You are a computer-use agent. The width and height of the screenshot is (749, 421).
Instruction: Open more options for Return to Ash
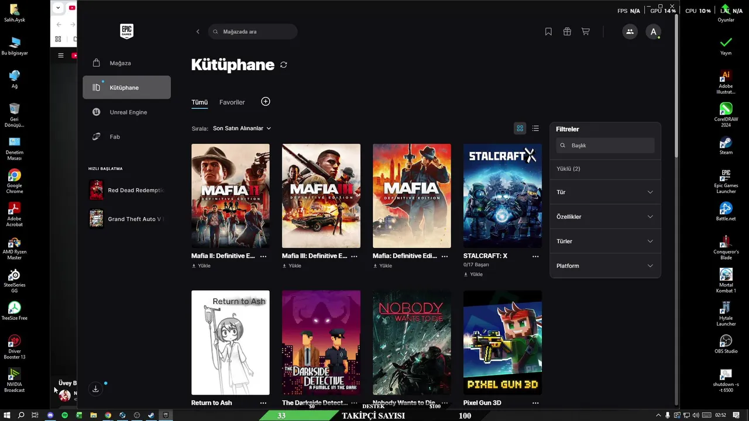[x=263, y=403]
